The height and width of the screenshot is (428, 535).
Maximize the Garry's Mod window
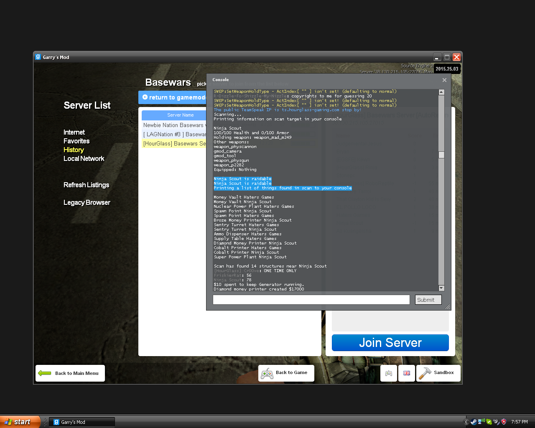click(447, 57)
